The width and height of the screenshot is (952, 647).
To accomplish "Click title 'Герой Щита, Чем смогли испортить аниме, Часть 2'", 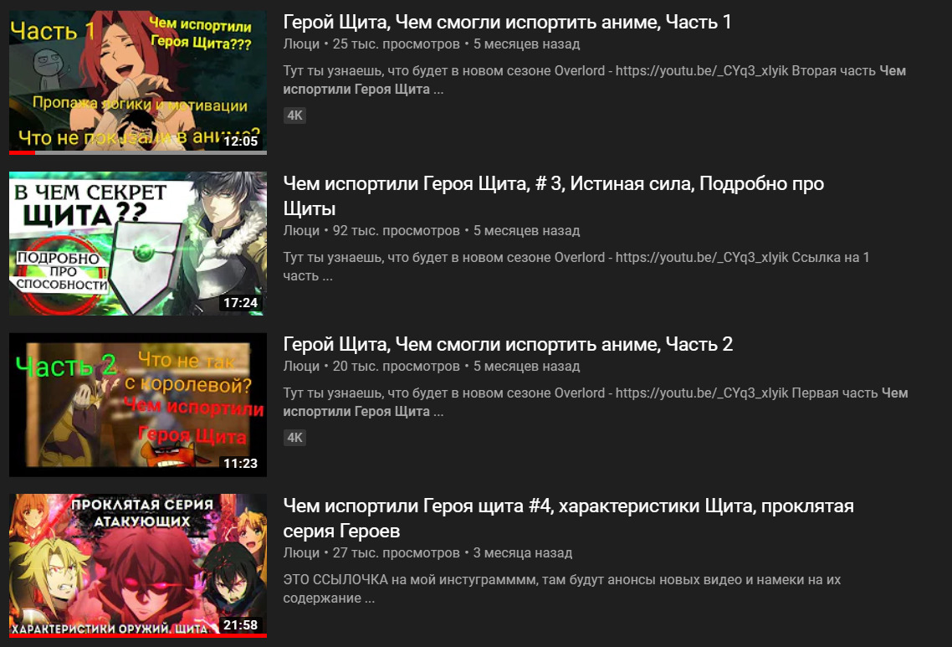I will coord(508,345).
